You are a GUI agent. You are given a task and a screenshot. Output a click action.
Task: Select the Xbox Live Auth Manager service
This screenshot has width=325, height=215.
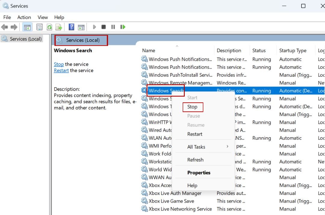click(175, 193)
